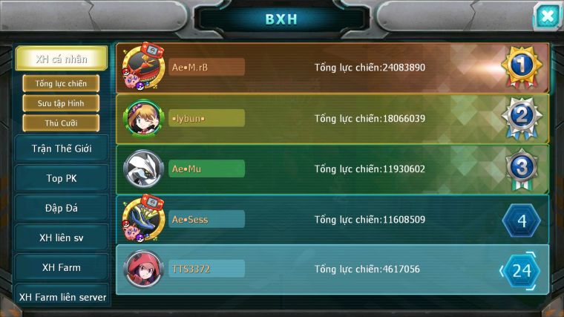View the TTS3372 red-hooded avatar
Viewport: 564px width, 317px height.
[143, 269]
